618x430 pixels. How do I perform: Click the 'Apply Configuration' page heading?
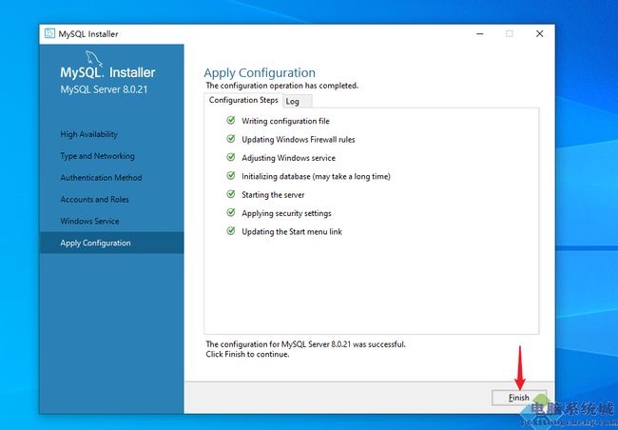[x=260, y=73]
